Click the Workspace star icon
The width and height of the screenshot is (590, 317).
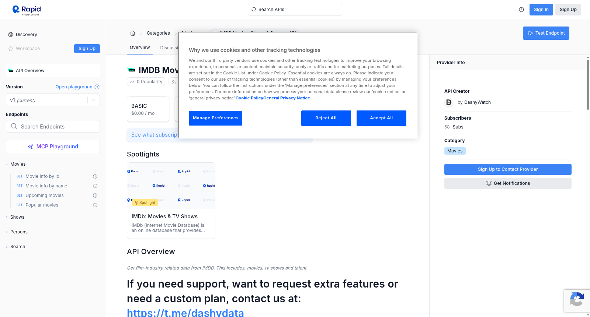point(11,49)
